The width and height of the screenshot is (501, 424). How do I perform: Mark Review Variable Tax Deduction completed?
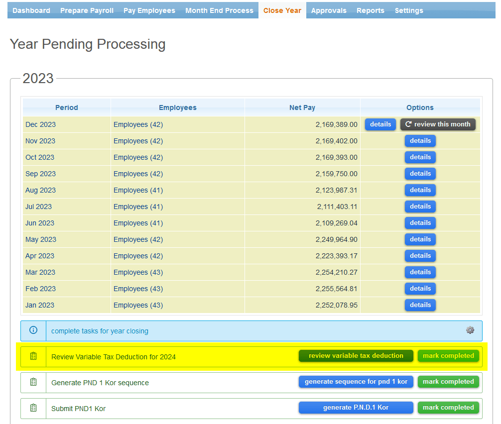coord(448,356)
